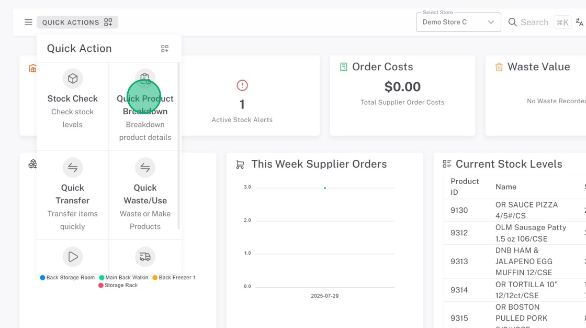
Task: Click the grid icon in Quick Action header
Action: (x=165, y=49)
